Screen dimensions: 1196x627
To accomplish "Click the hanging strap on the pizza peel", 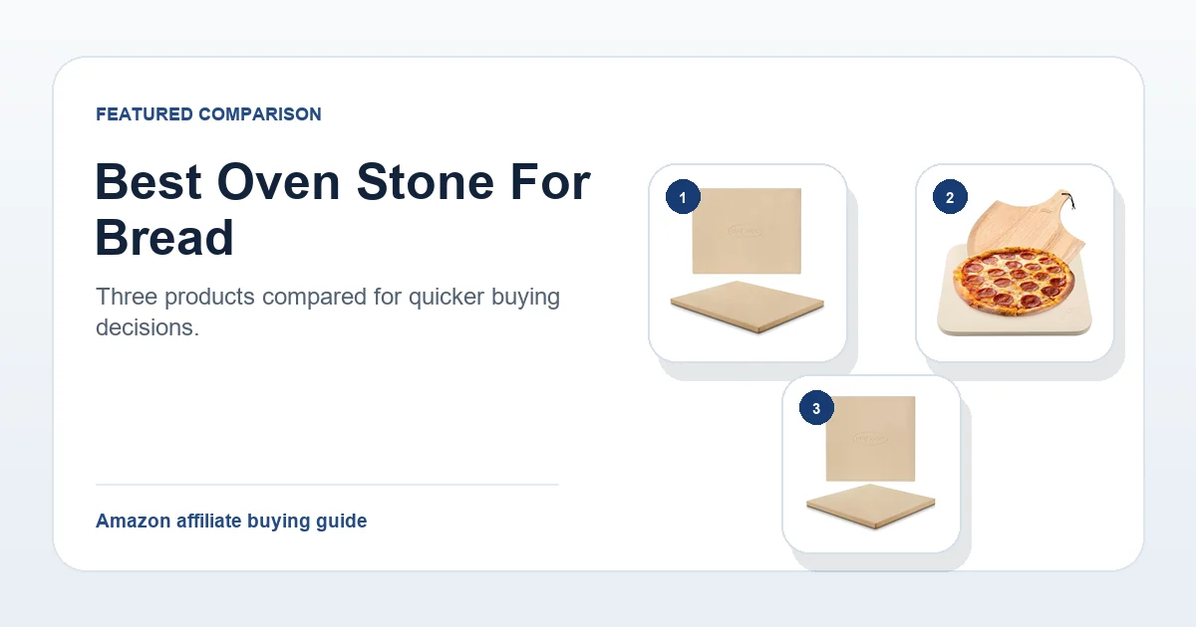I will 1073,203.
